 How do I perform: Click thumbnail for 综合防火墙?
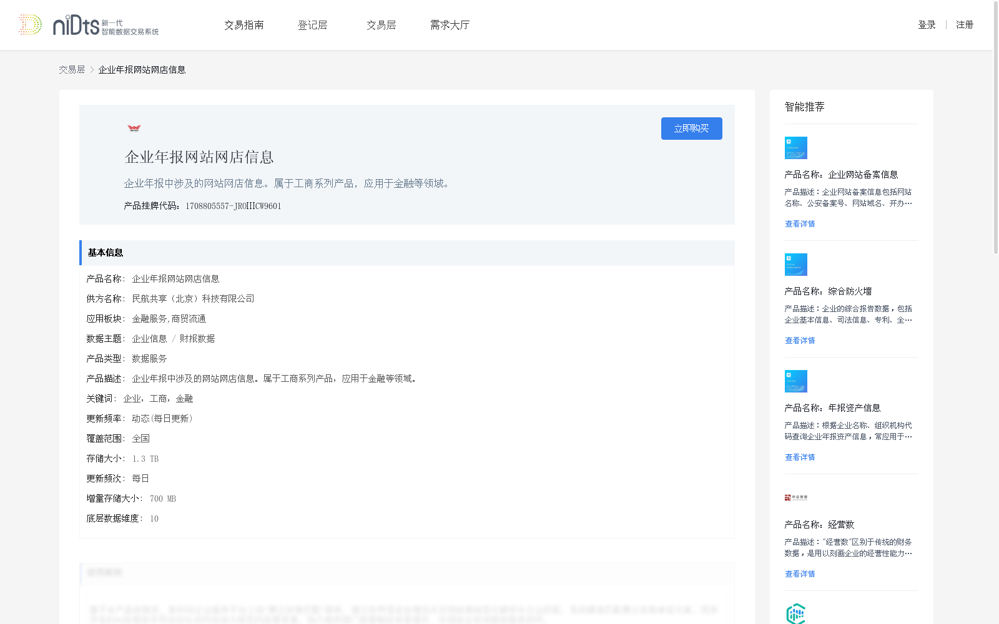796,265
